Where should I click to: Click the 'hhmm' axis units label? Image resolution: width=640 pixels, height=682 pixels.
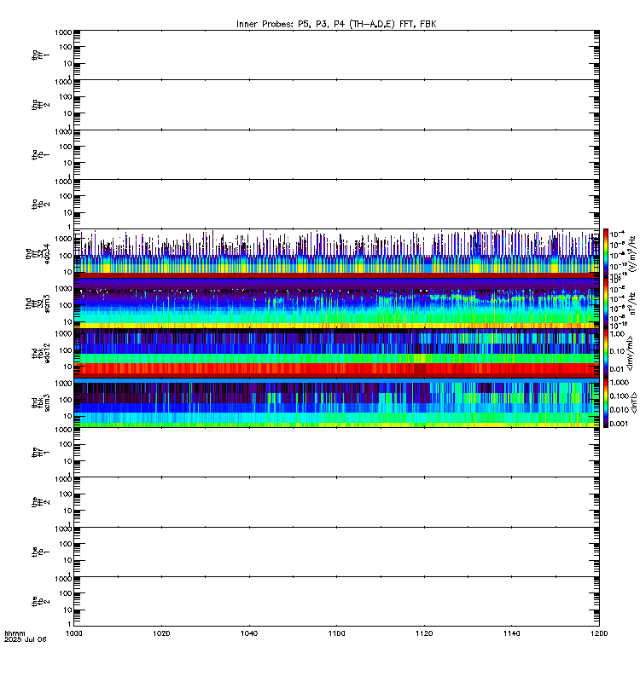(15, 633)
